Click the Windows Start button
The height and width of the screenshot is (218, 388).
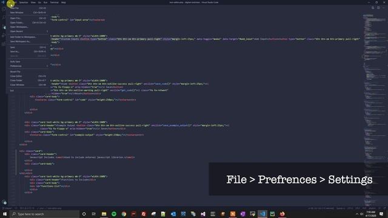point(5,214)
